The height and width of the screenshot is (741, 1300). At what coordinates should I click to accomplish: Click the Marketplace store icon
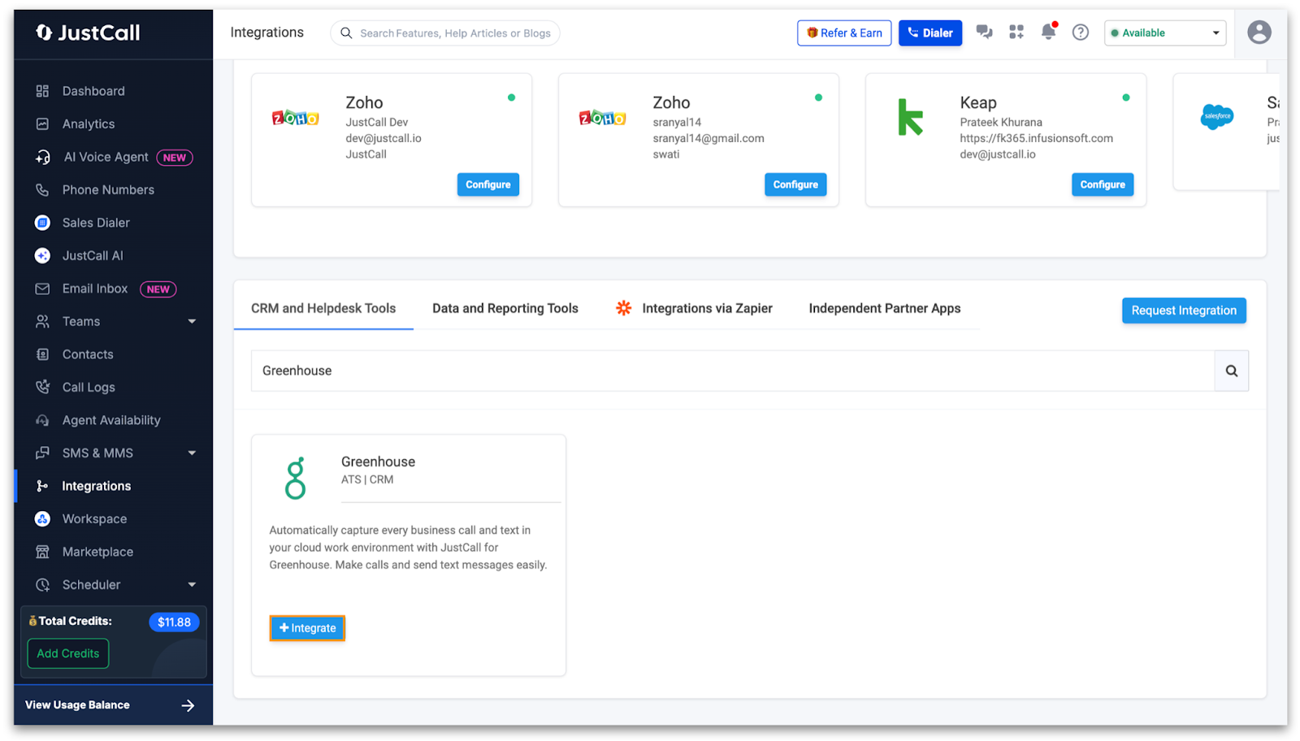42,552
